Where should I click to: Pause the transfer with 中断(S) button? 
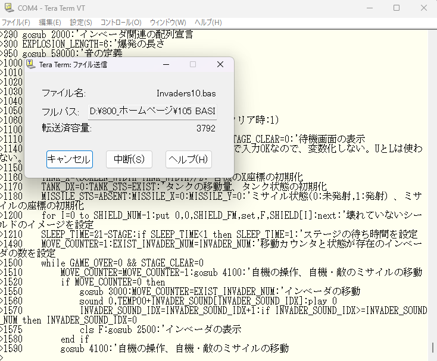click(x=129, y=159)
